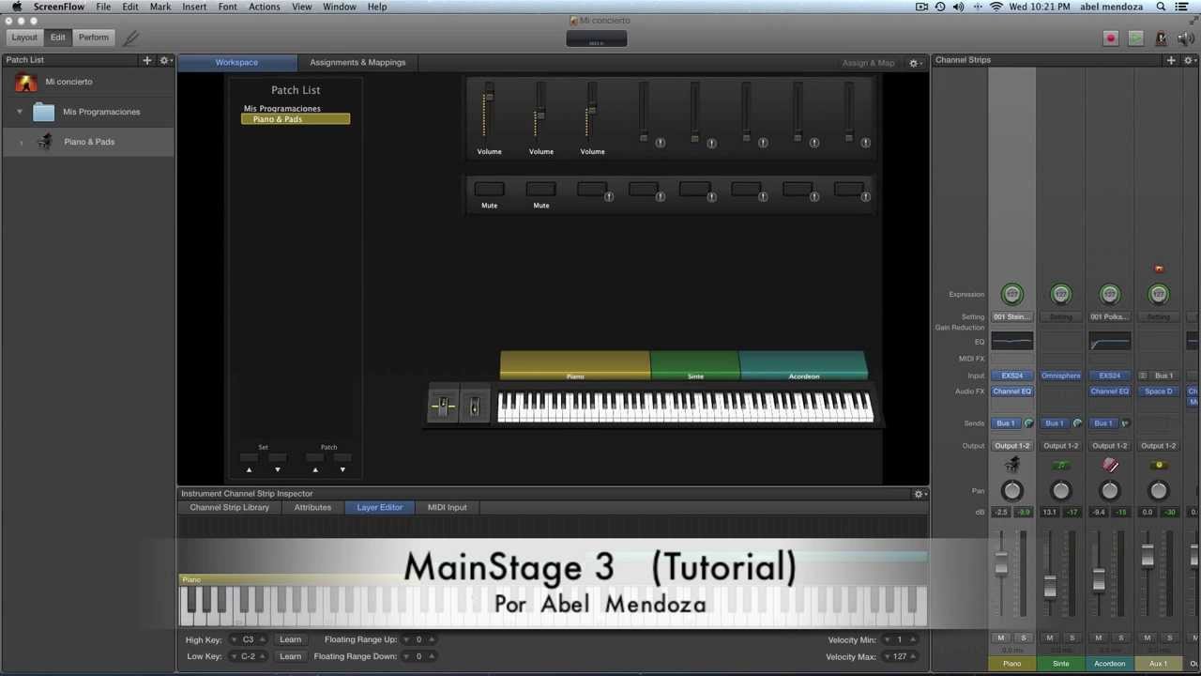Open the Omnisphere instrument slot on Sinte

(1060, 376)
